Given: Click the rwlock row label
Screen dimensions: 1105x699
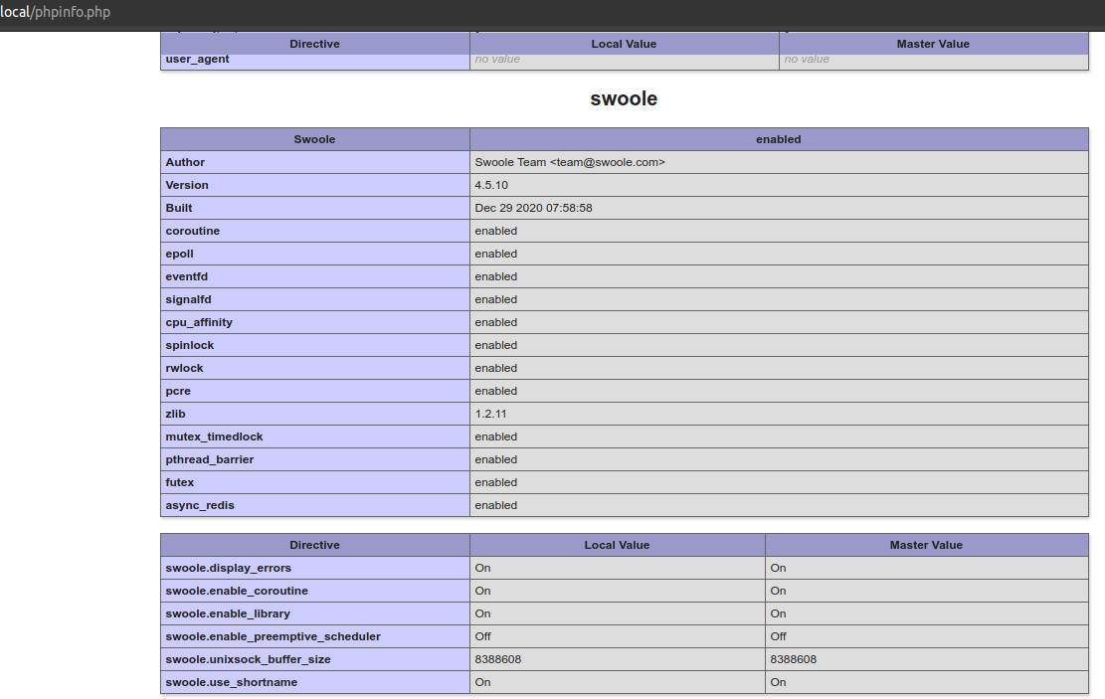Looking at the screenshot, I should (x=184, y=368).
